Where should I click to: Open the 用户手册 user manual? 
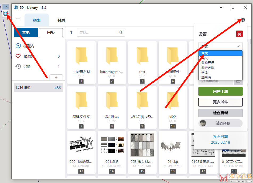[220, 91]
